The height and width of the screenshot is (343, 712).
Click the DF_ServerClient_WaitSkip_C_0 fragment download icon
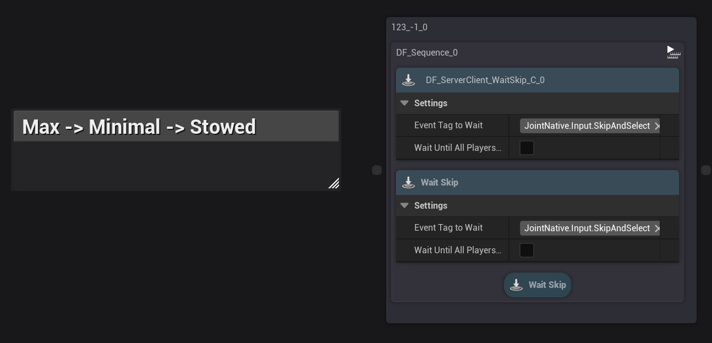(408, 80)
